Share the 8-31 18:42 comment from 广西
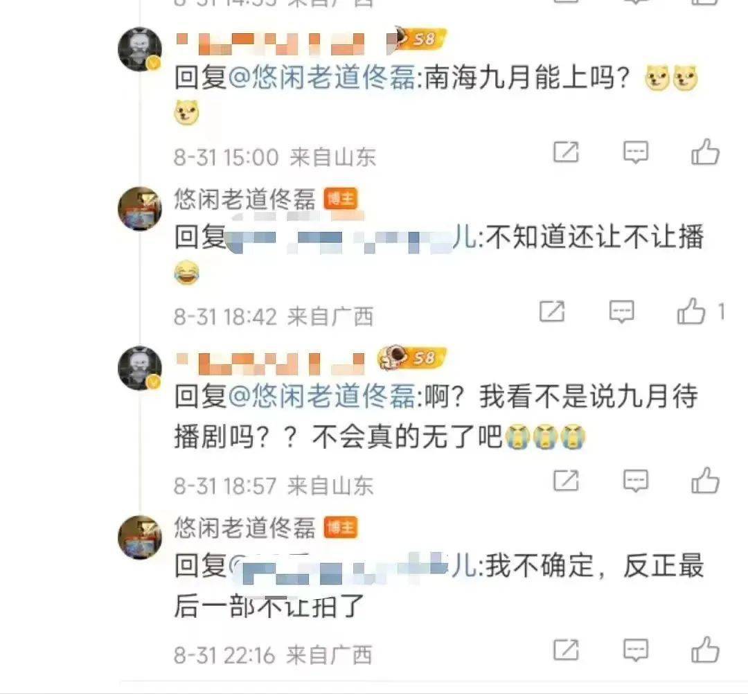748x694 pixels. coord(552,312)
